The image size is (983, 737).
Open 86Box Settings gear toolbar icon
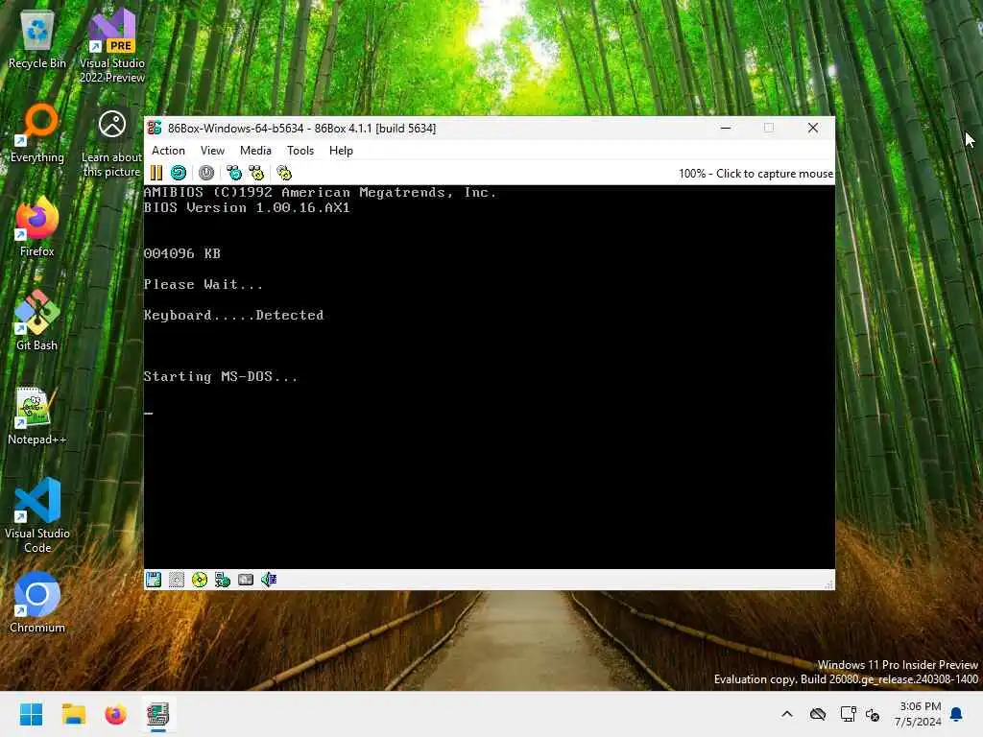click(x=284, y=173)
